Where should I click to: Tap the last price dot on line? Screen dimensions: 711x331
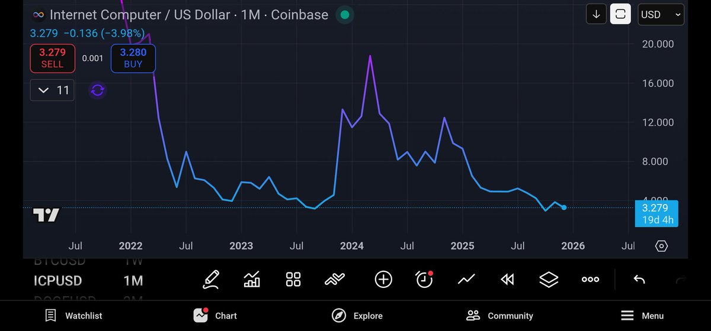(563, 207)
